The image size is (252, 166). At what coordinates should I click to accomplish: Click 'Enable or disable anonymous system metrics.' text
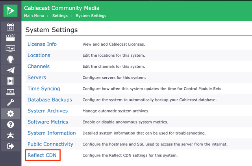[125, 122]
